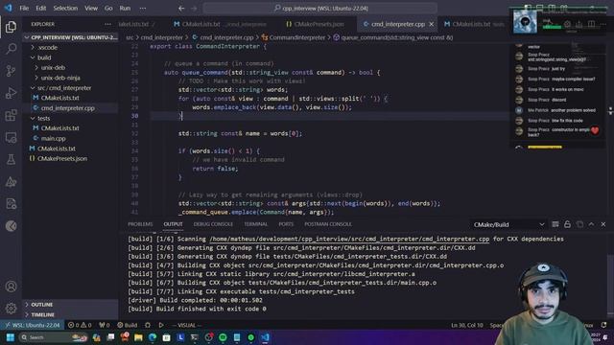Close the bottom panel
Viewport: 614px width, 345px height.
tap(603, 224)
